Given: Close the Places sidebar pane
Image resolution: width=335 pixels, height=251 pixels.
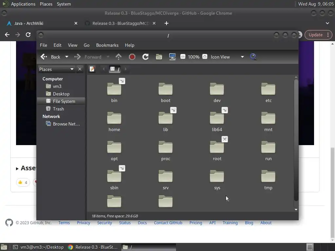Looking at the screenshot, I should (80, 69).
